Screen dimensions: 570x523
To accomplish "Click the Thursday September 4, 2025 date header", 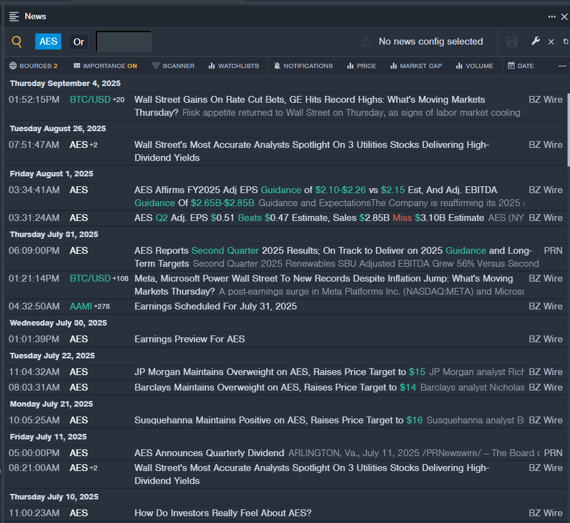I will pyautogui.click(x=65, y=83).
